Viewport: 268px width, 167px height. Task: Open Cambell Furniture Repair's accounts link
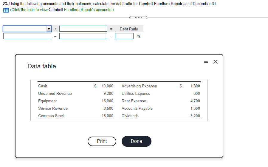(62, 10)
